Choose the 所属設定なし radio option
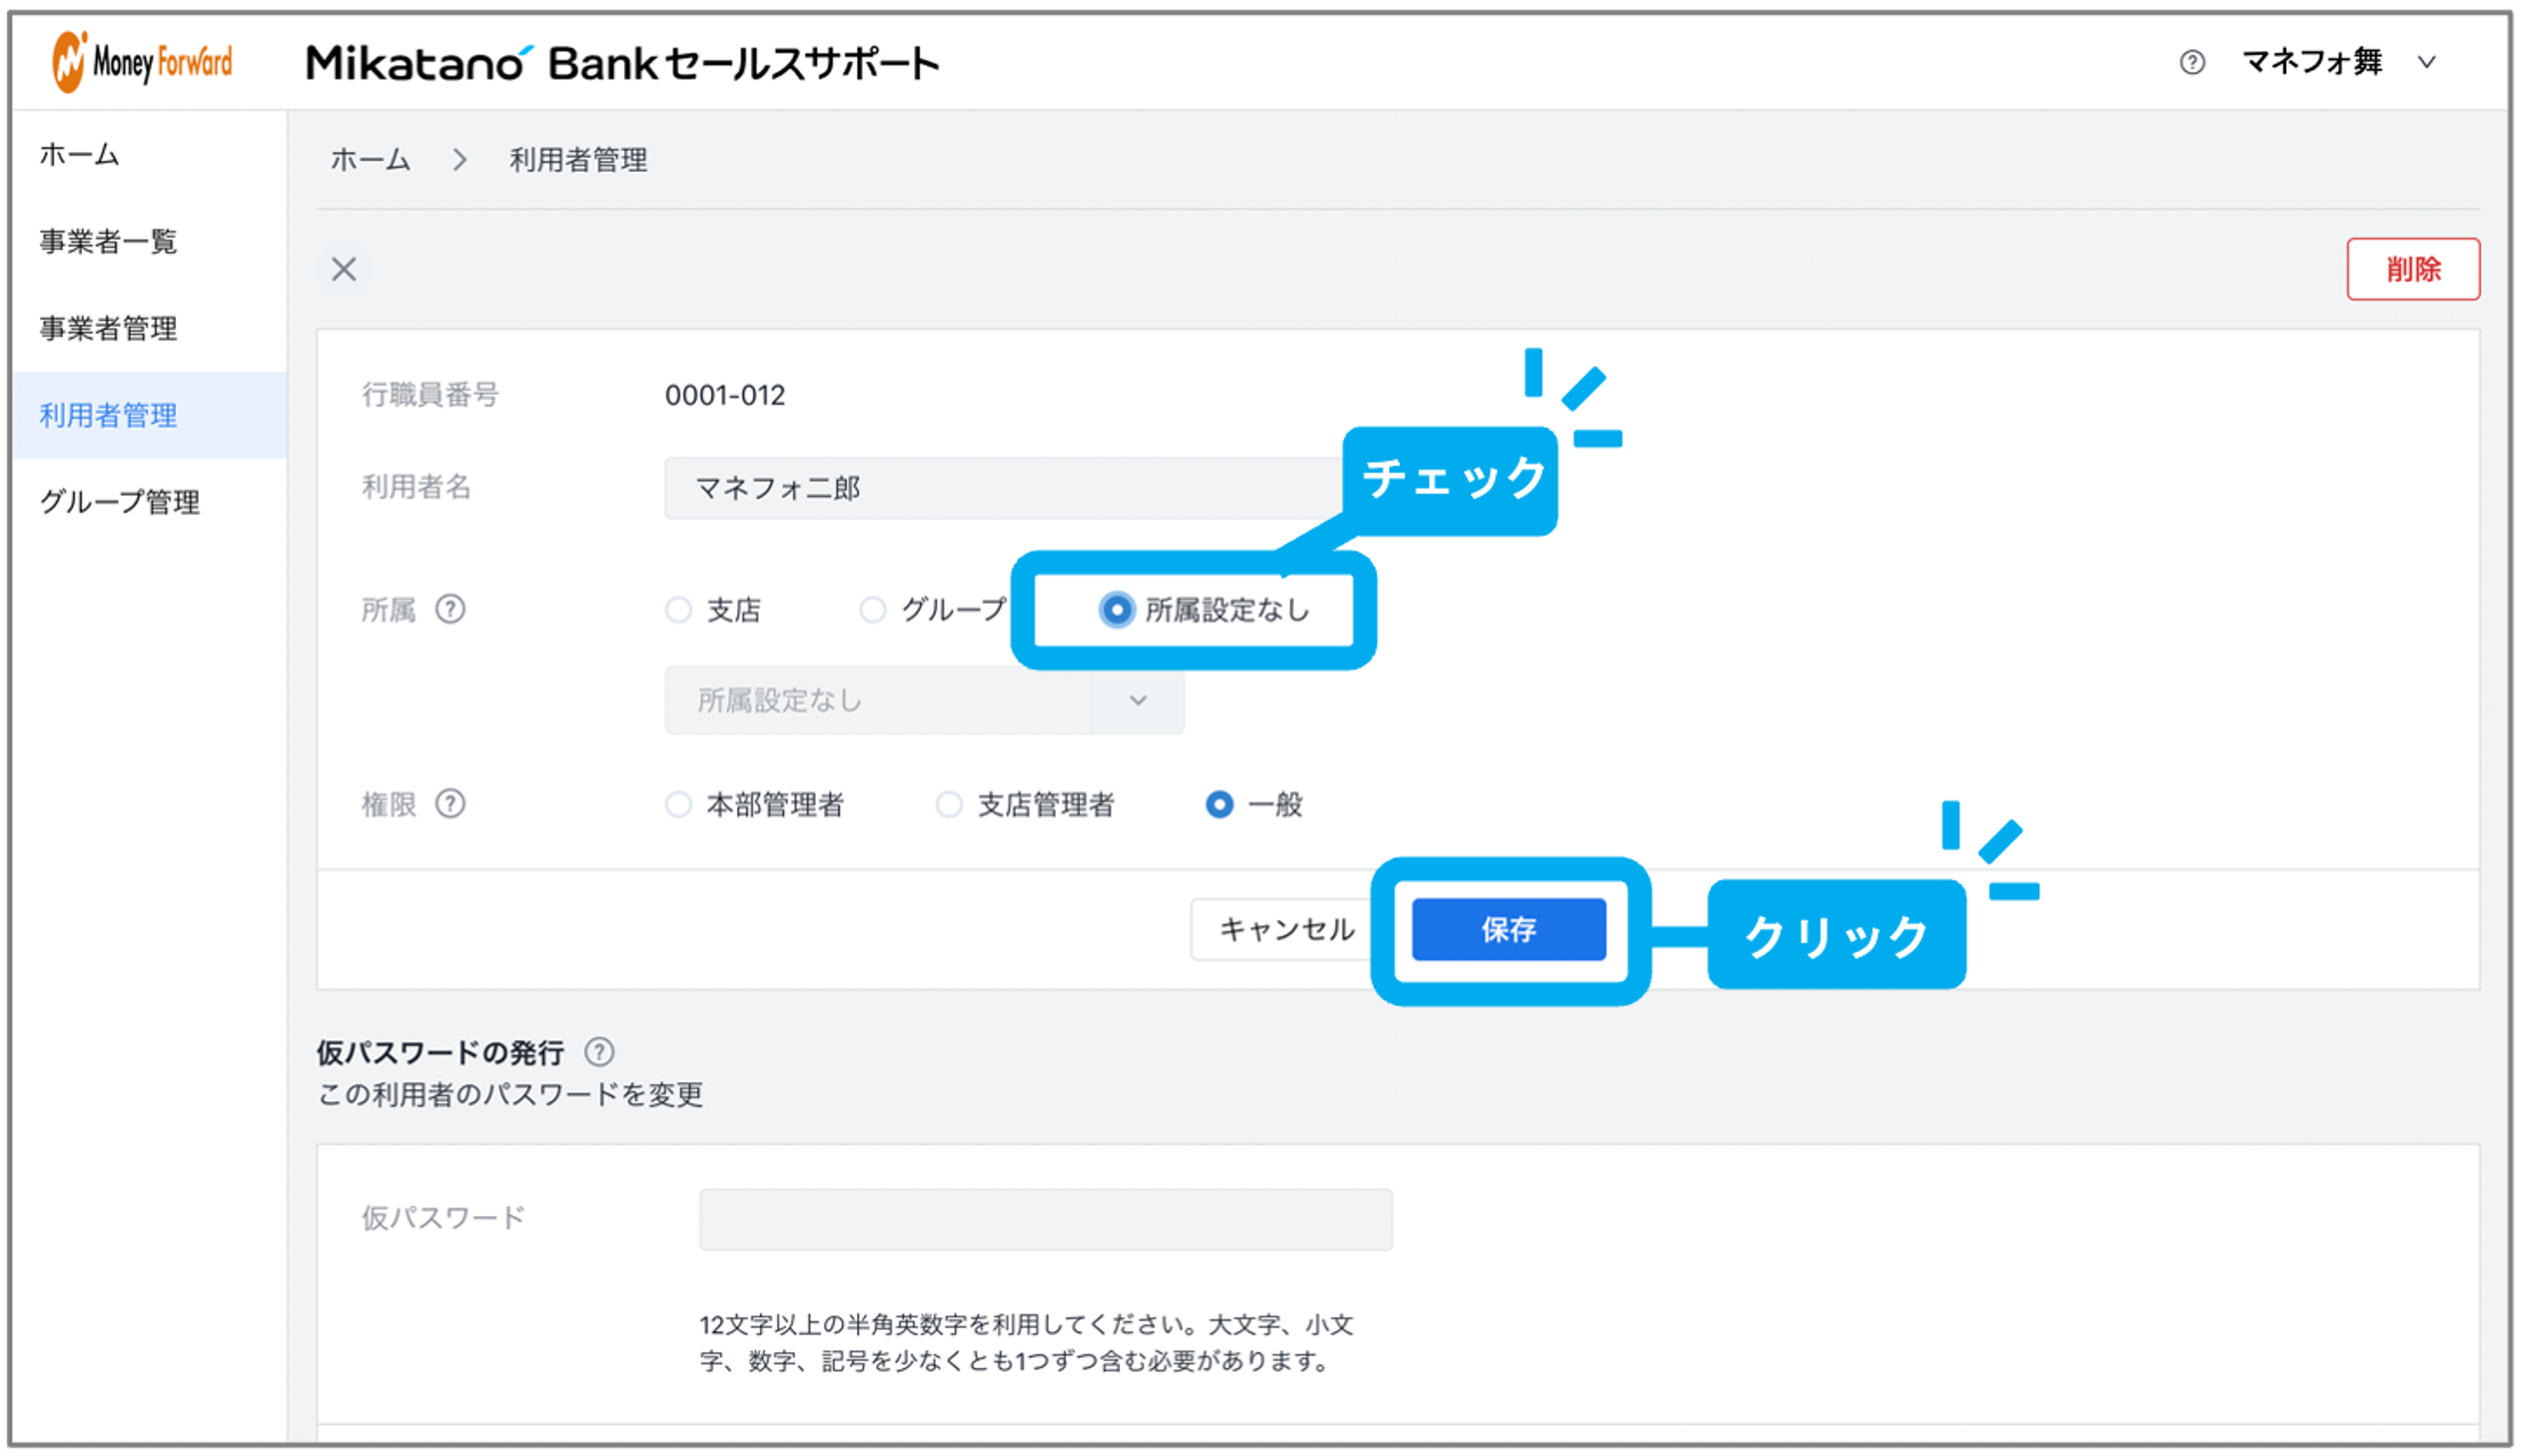This screenshot has width=2522, height=1456. click(x=1116, y=610)
